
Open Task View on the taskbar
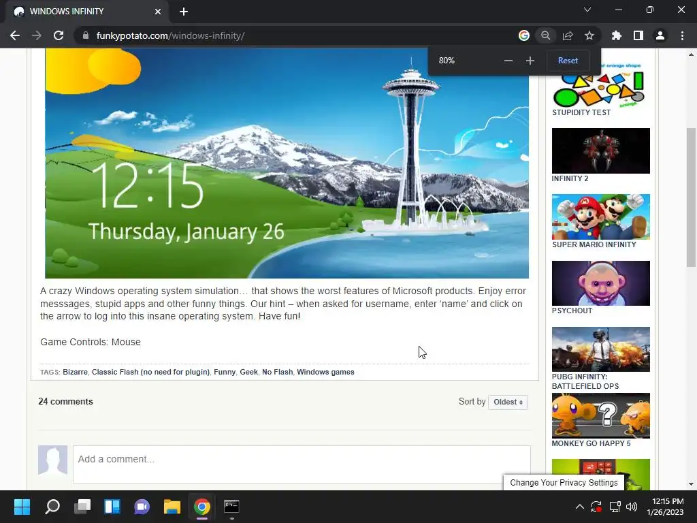coord(82,507)
